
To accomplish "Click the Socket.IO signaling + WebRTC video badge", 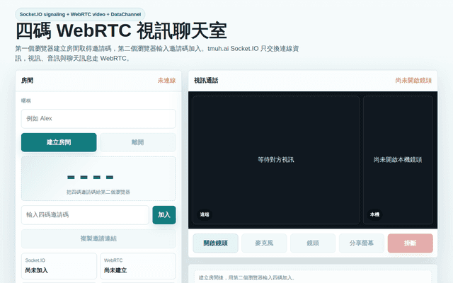I will (x=80, y=14).
